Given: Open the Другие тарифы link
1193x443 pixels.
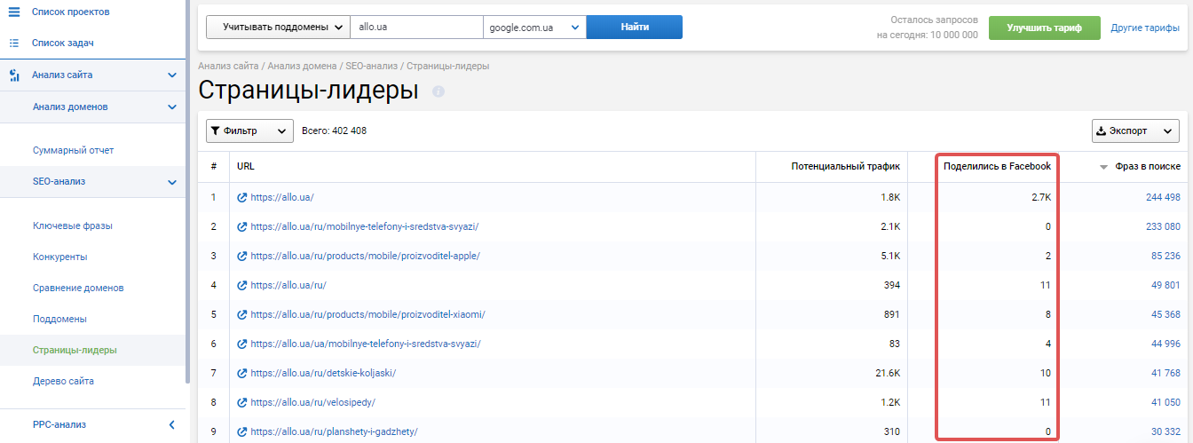Looking at the screenshot, I should tap(1145, 28).
